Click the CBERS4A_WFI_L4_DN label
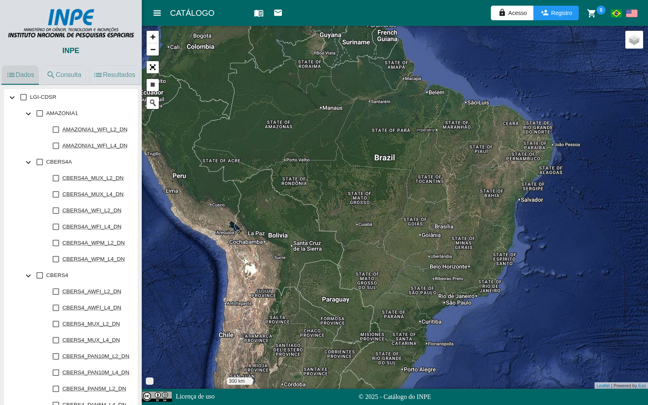Screen dimensions: 648x405 pyautogui.click(x=92, y=227)
